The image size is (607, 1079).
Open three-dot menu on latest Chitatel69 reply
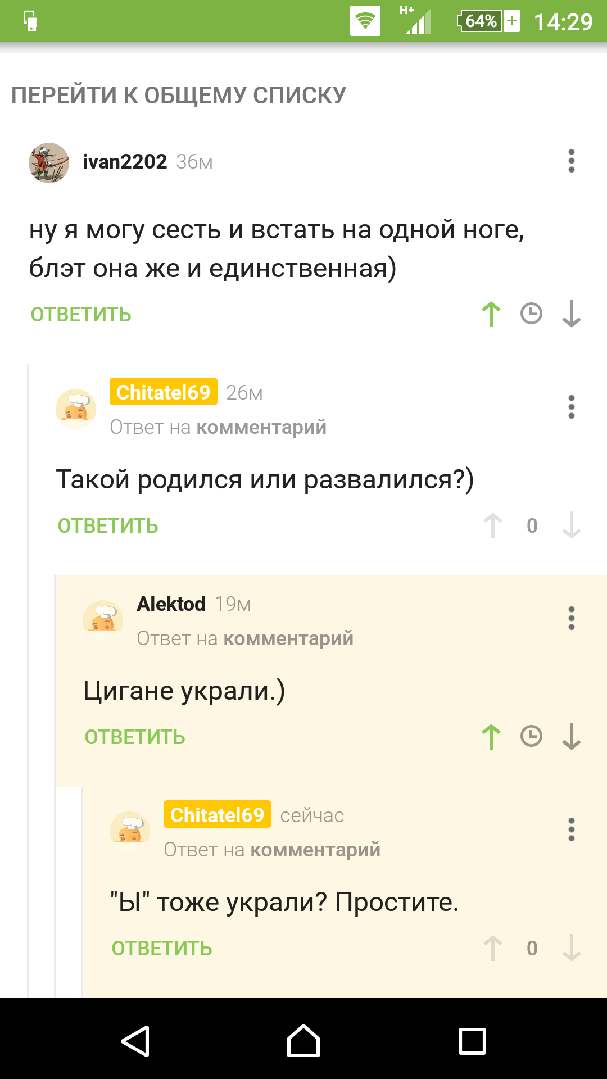[x=571, y=829]
